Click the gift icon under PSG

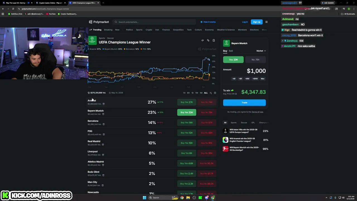[x=103, y=135]
